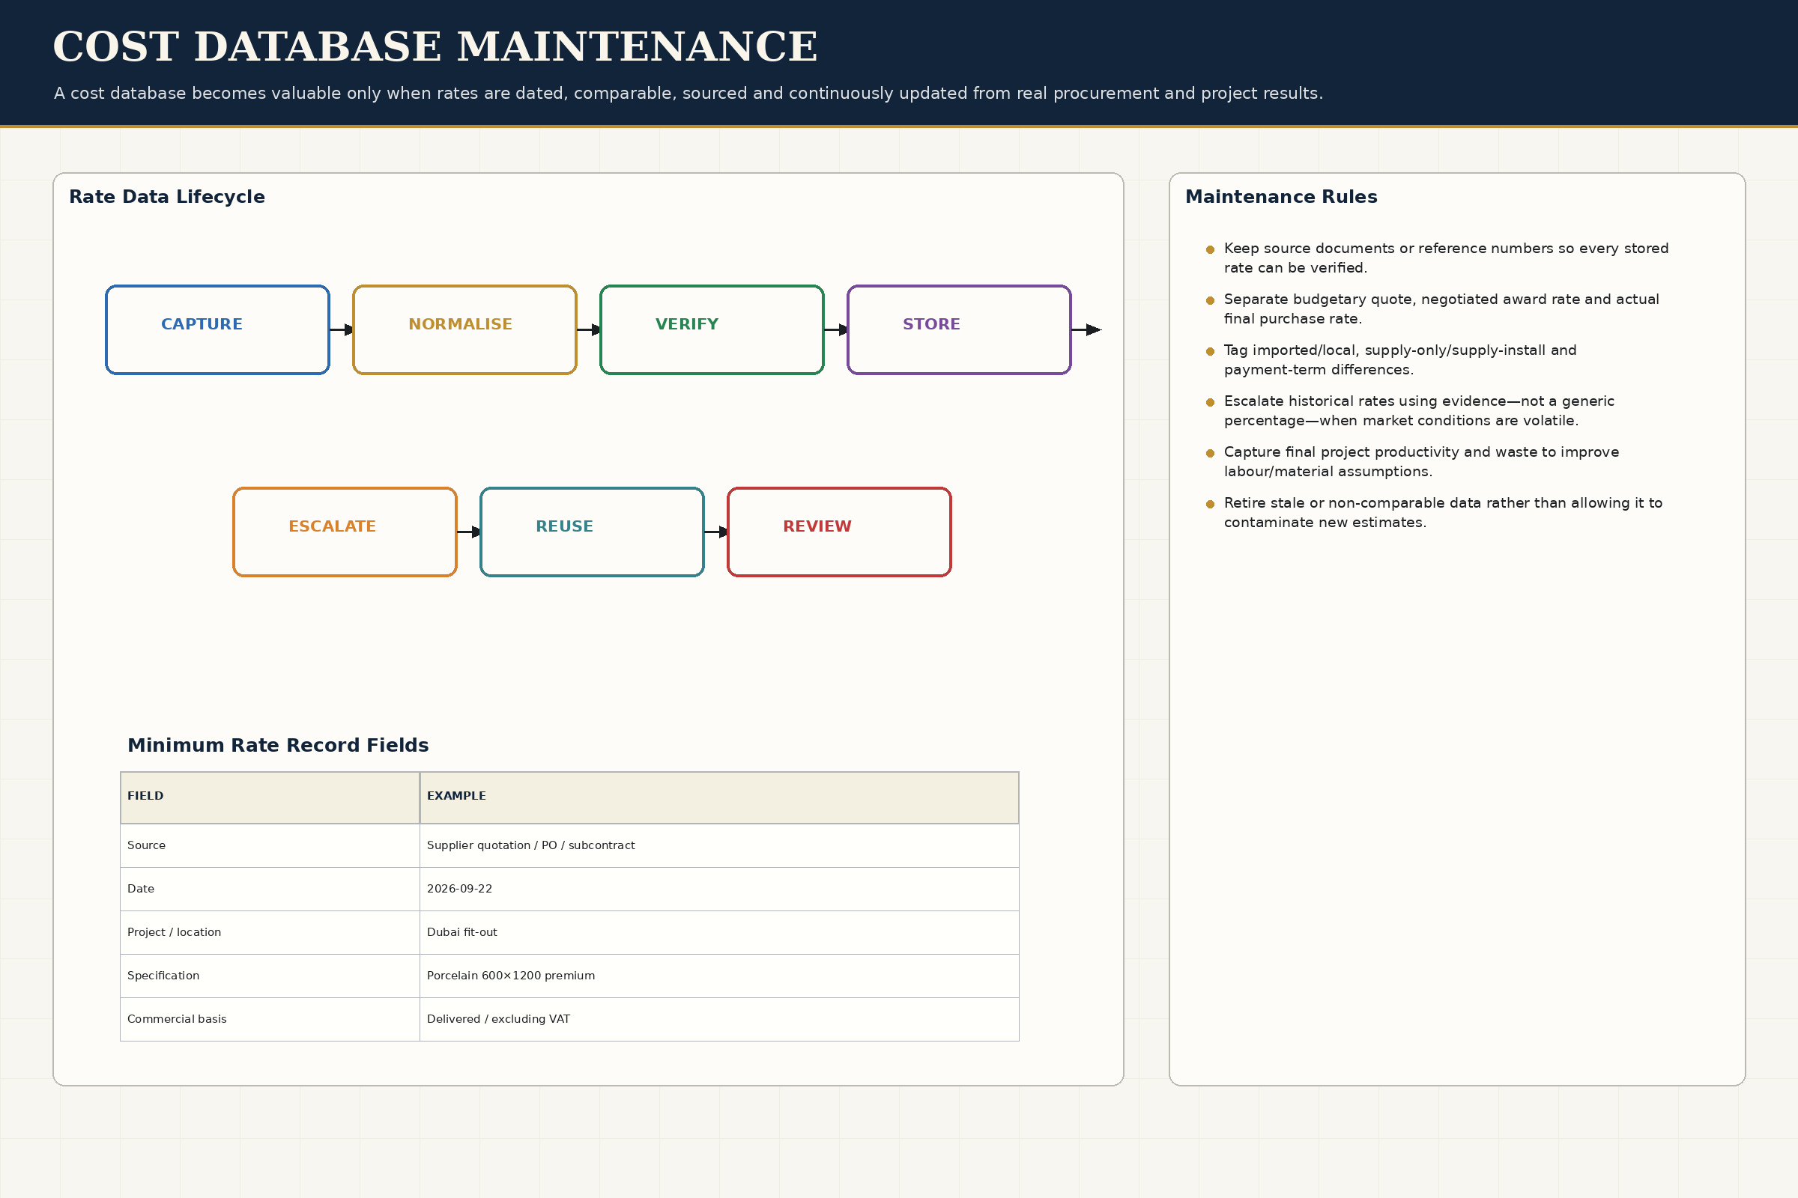Viewport: 1798px width, 1198px height.
Task: Click 'Supplier quotation / PO / subcontract' cell
Action: point(719,846)
